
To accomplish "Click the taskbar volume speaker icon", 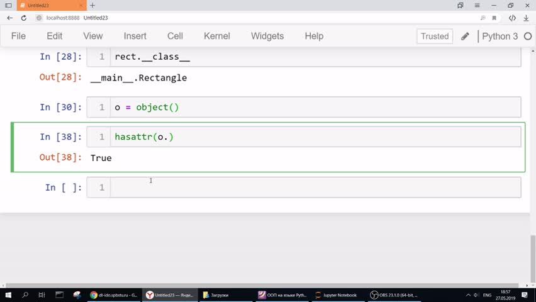I will (476, 295).
